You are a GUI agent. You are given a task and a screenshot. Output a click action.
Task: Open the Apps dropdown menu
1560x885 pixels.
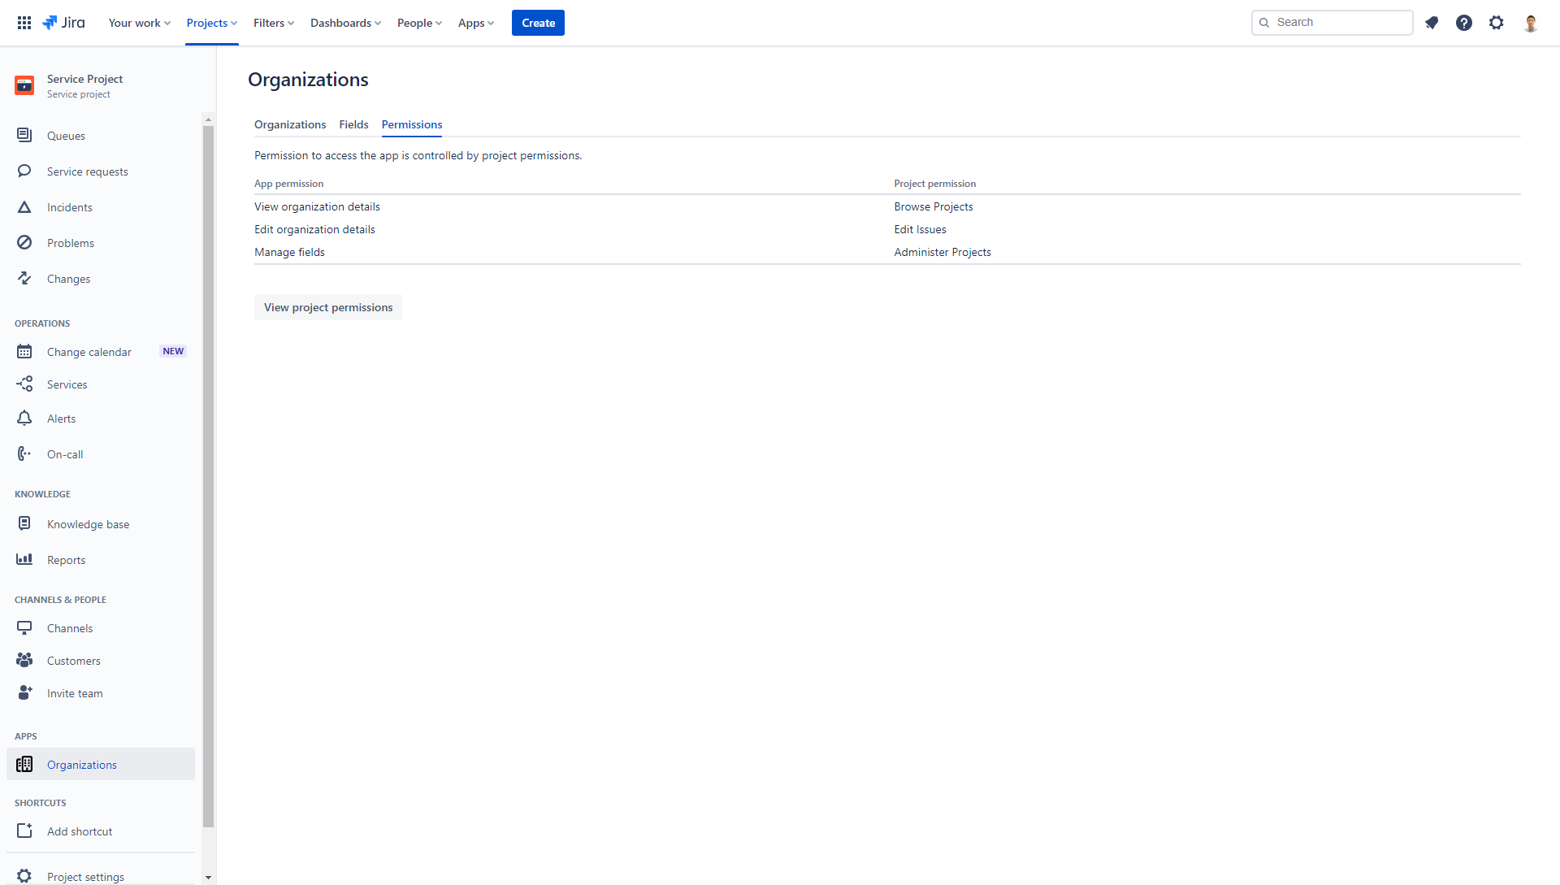pos(475,23)
